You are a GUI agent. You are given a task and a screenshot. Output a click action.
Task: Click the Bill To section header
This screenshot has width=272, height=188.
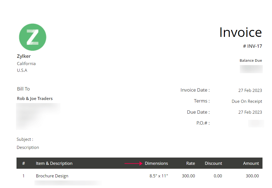coord(23,89)
